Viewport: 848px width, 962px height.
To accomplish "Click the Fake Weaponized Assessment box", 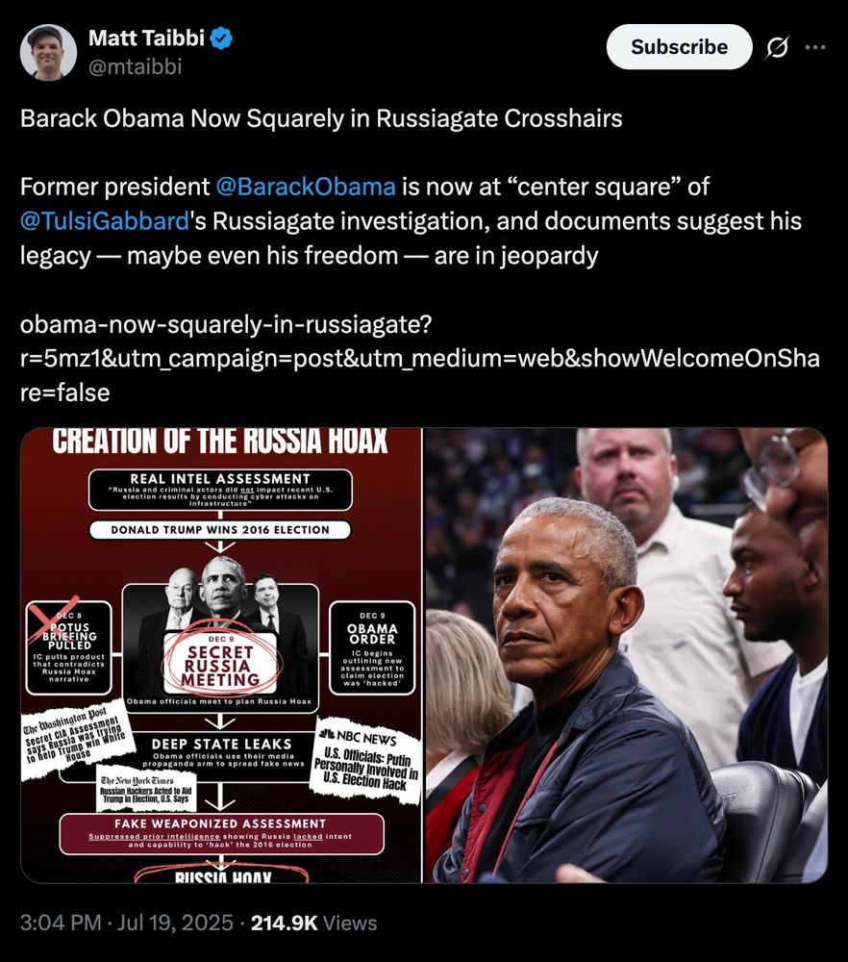I will pyautogui.click(x=221, y=834).
